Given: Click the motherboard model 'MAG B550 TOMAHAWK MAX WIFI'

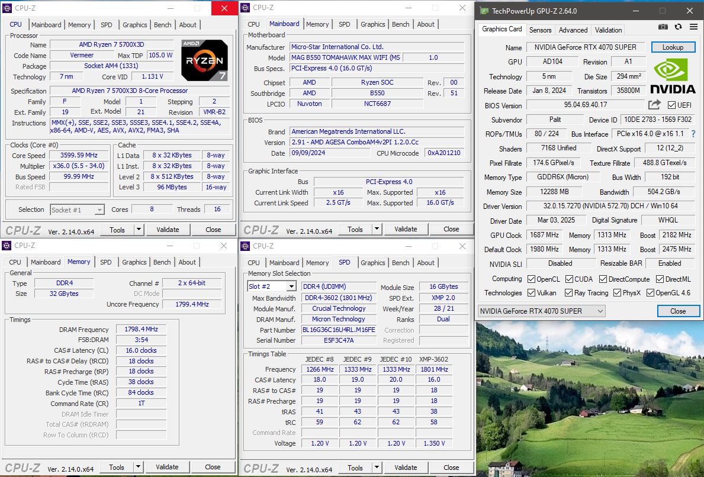Looking at the screenshot, I should pos(345,57).
